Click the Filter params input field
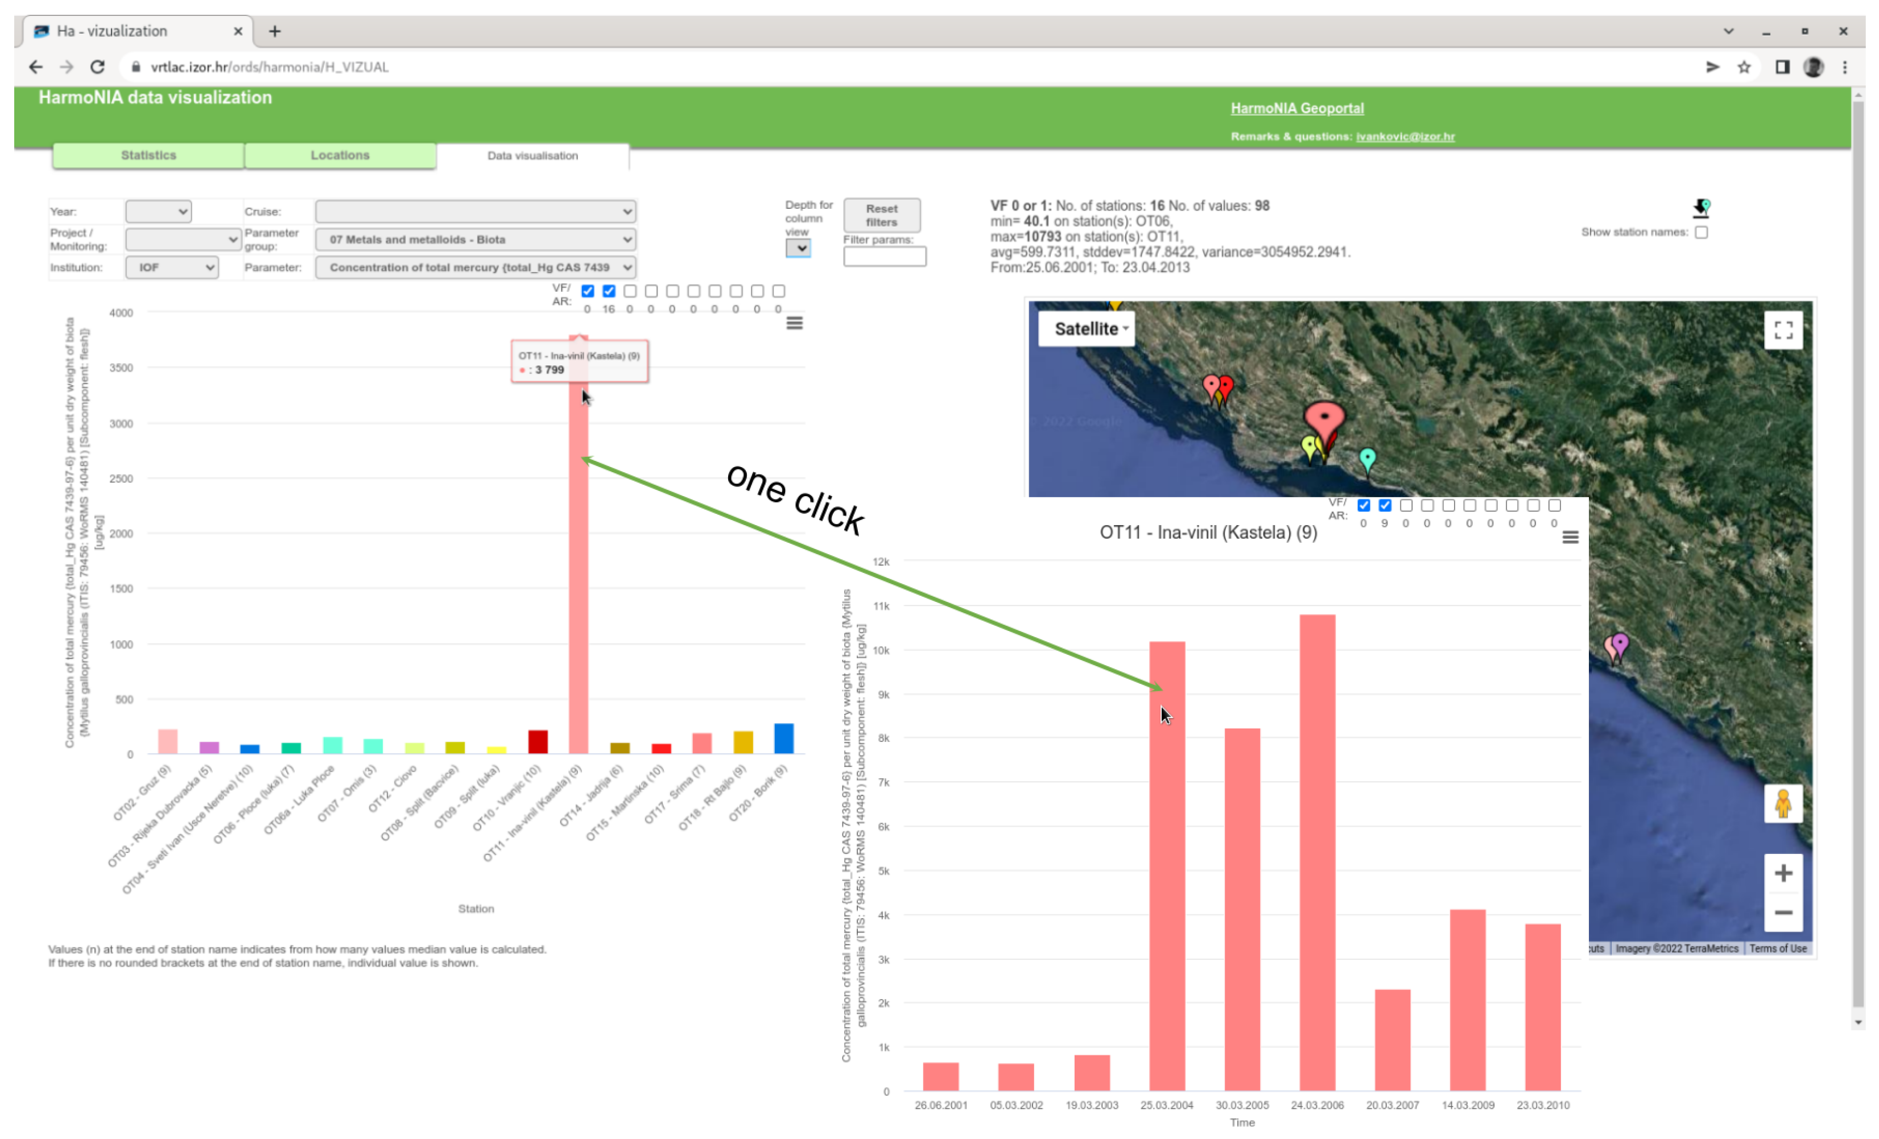Image resolution: width=1879 pixels, height=1139 pixels. 884,257
